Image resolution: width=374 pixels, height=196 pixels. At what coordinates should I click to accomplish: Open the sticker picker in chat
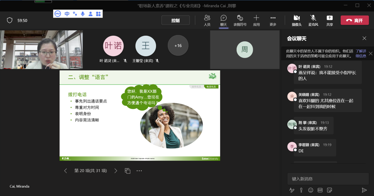coord(329,190)
